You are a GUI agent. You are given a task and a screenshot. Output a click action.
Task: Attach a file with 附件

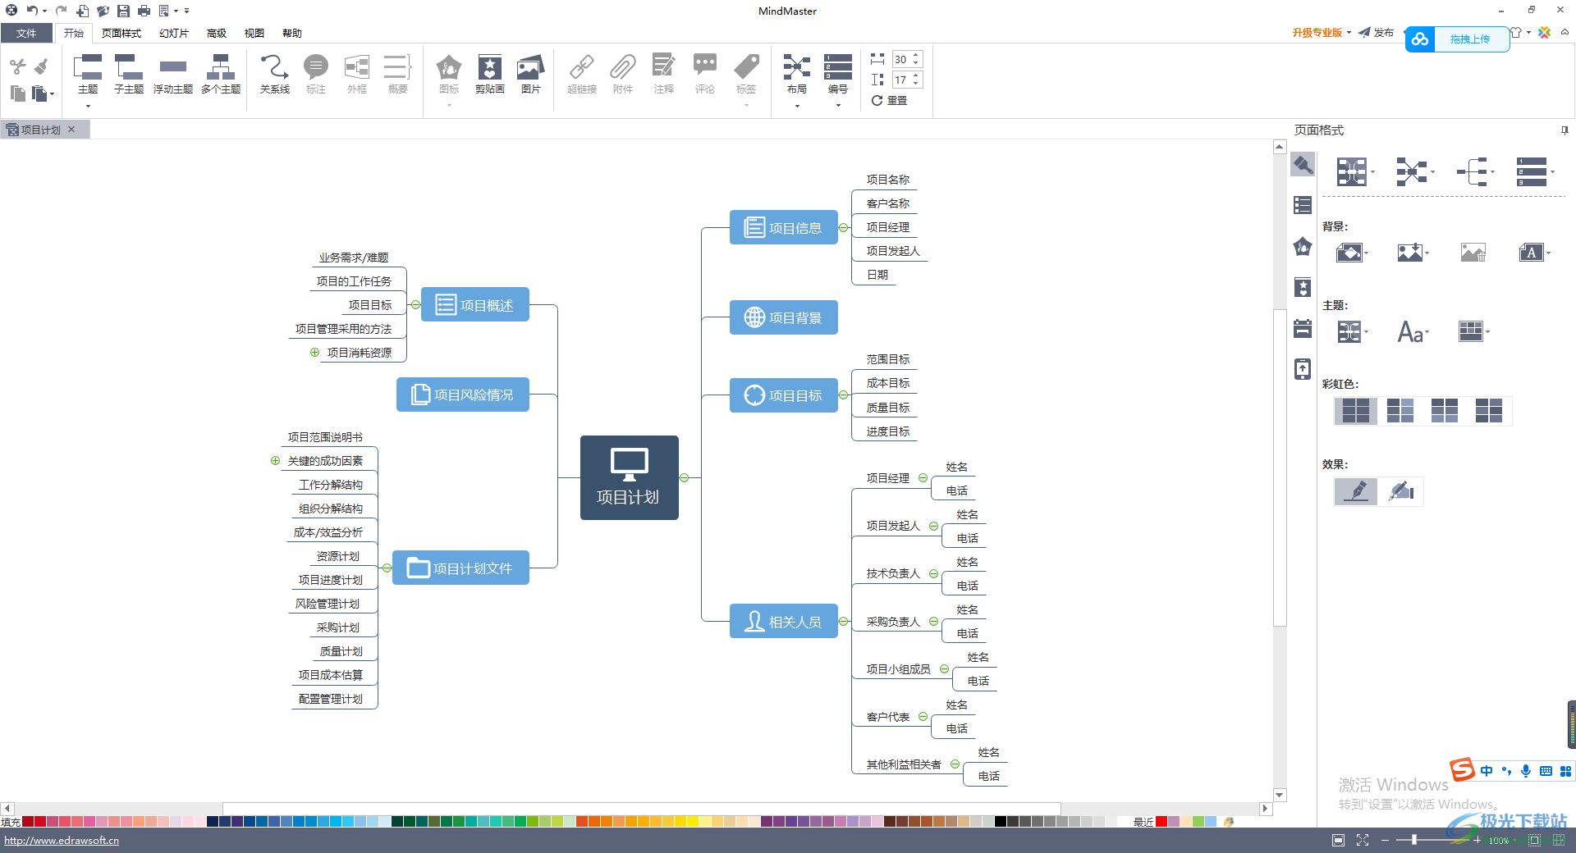623,74
